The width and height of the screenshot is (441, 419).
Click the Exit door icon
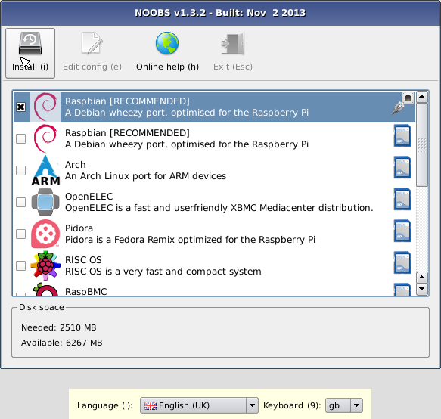(x=233, y=43)
